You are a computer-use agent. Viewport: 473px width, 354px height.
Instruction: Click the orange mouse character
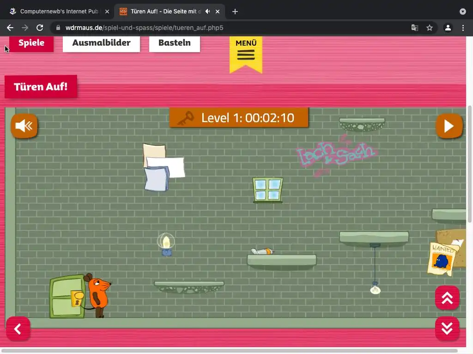pyautogui.click(x=98, y=295)
